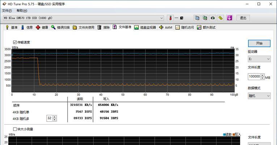277x145 pixels.
Task: Copy screenshot to clipboard icon
Action: (205, 18)
